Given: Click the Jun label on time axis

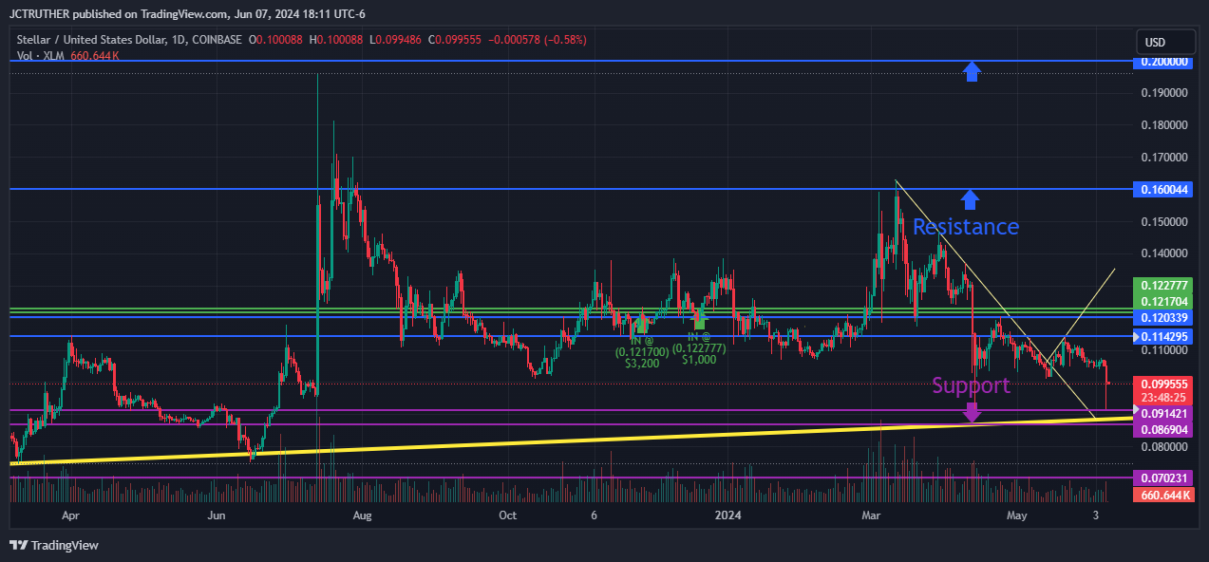Looking at the screenshot, I should click(x=217, y=515).
